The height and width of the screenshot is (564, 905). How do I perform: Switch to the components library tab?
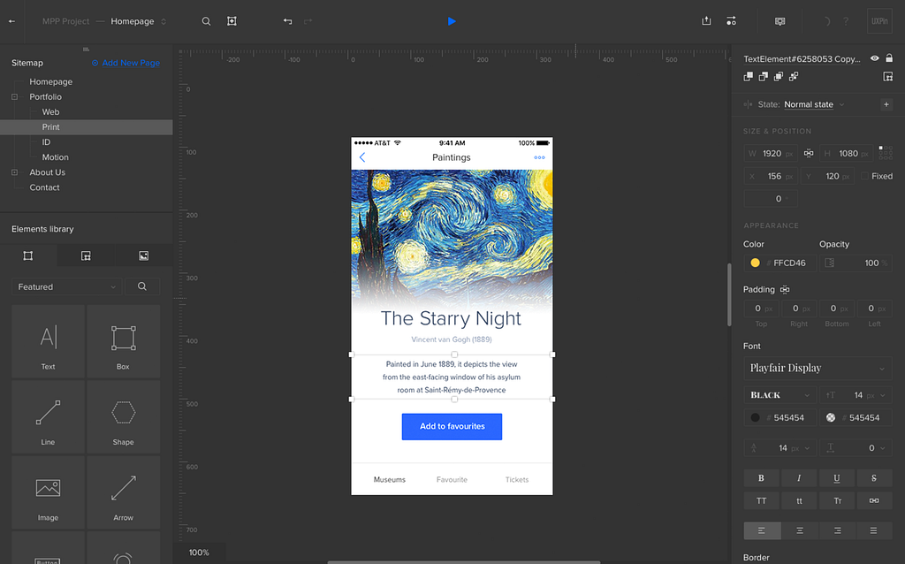(x=86, y=255)
